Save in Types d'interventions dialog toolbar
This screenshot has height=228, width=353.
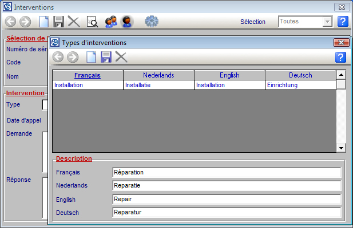click(x=106, y=56)
